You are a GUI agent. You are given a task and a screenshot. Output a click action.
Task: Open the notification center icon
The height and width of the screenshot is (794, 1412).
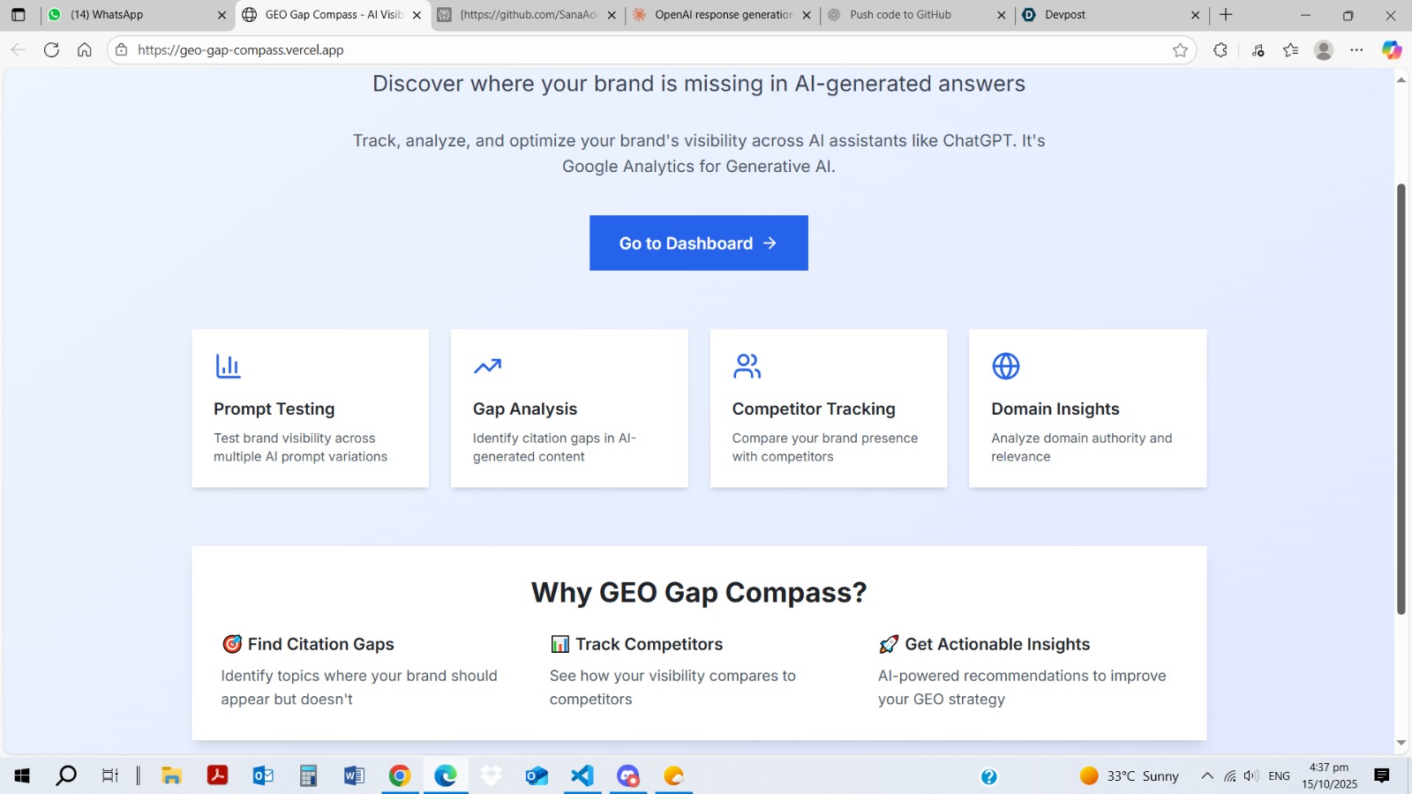[1382, 775]
